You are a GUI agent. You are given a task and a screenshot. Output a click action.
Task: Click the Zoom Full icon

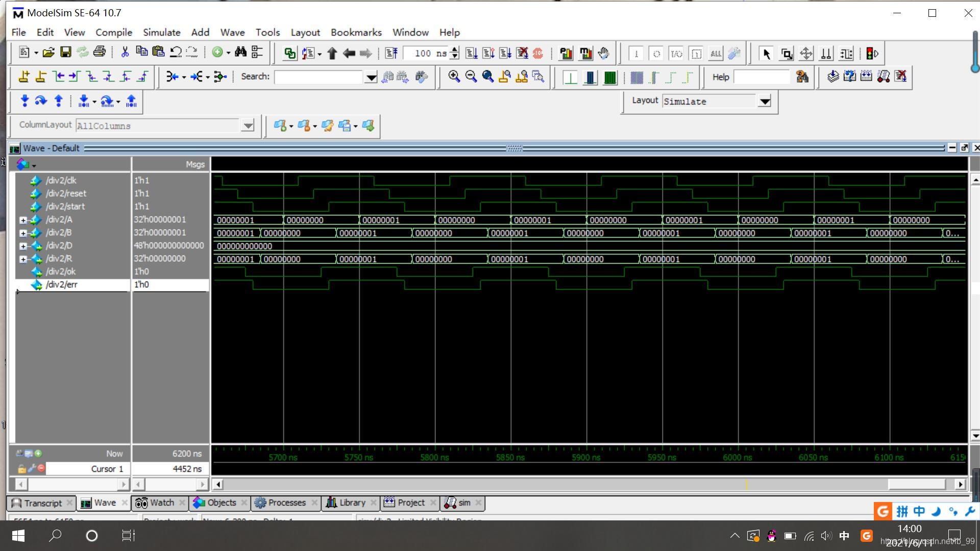click(487, 77)
